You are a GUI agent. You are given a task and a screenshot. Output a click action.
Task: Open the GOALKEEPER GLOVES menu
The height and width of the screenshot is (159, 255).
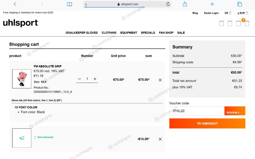pos(82,33)
